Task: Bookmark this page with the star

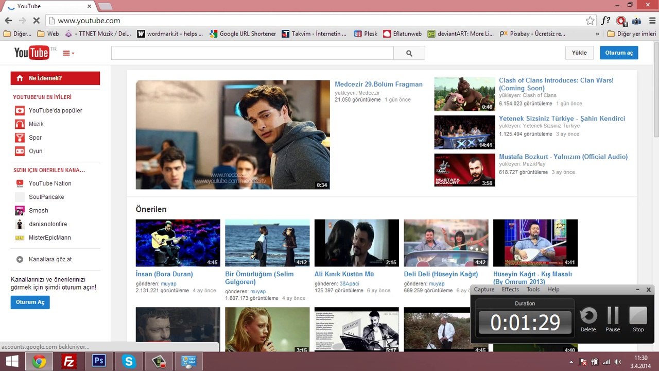Action: pyautogui.click(x=590, y=21)
